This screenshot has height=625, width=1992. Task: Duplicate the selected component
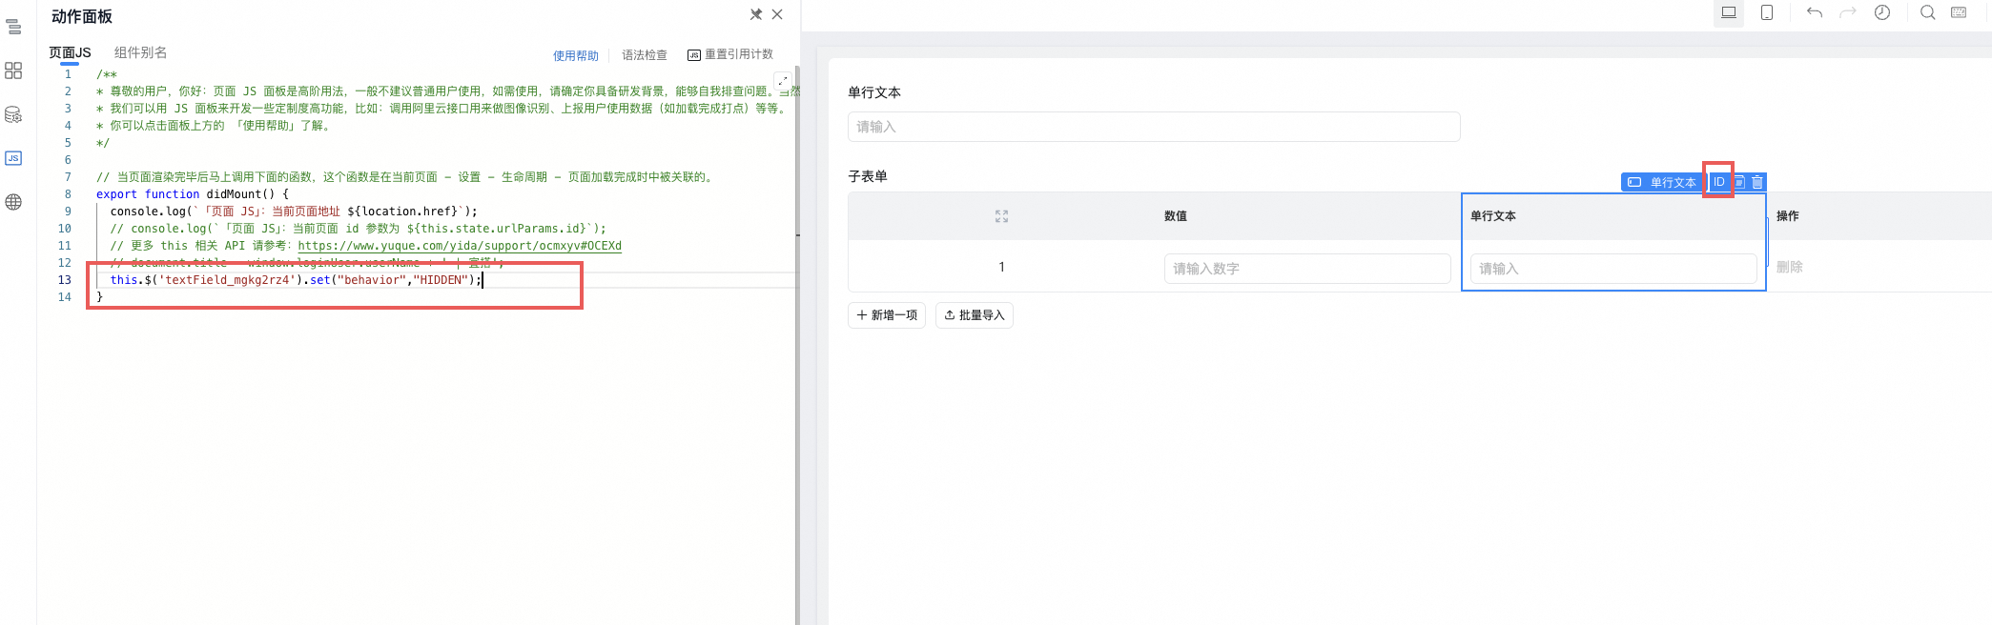(x=1739, y=182)
